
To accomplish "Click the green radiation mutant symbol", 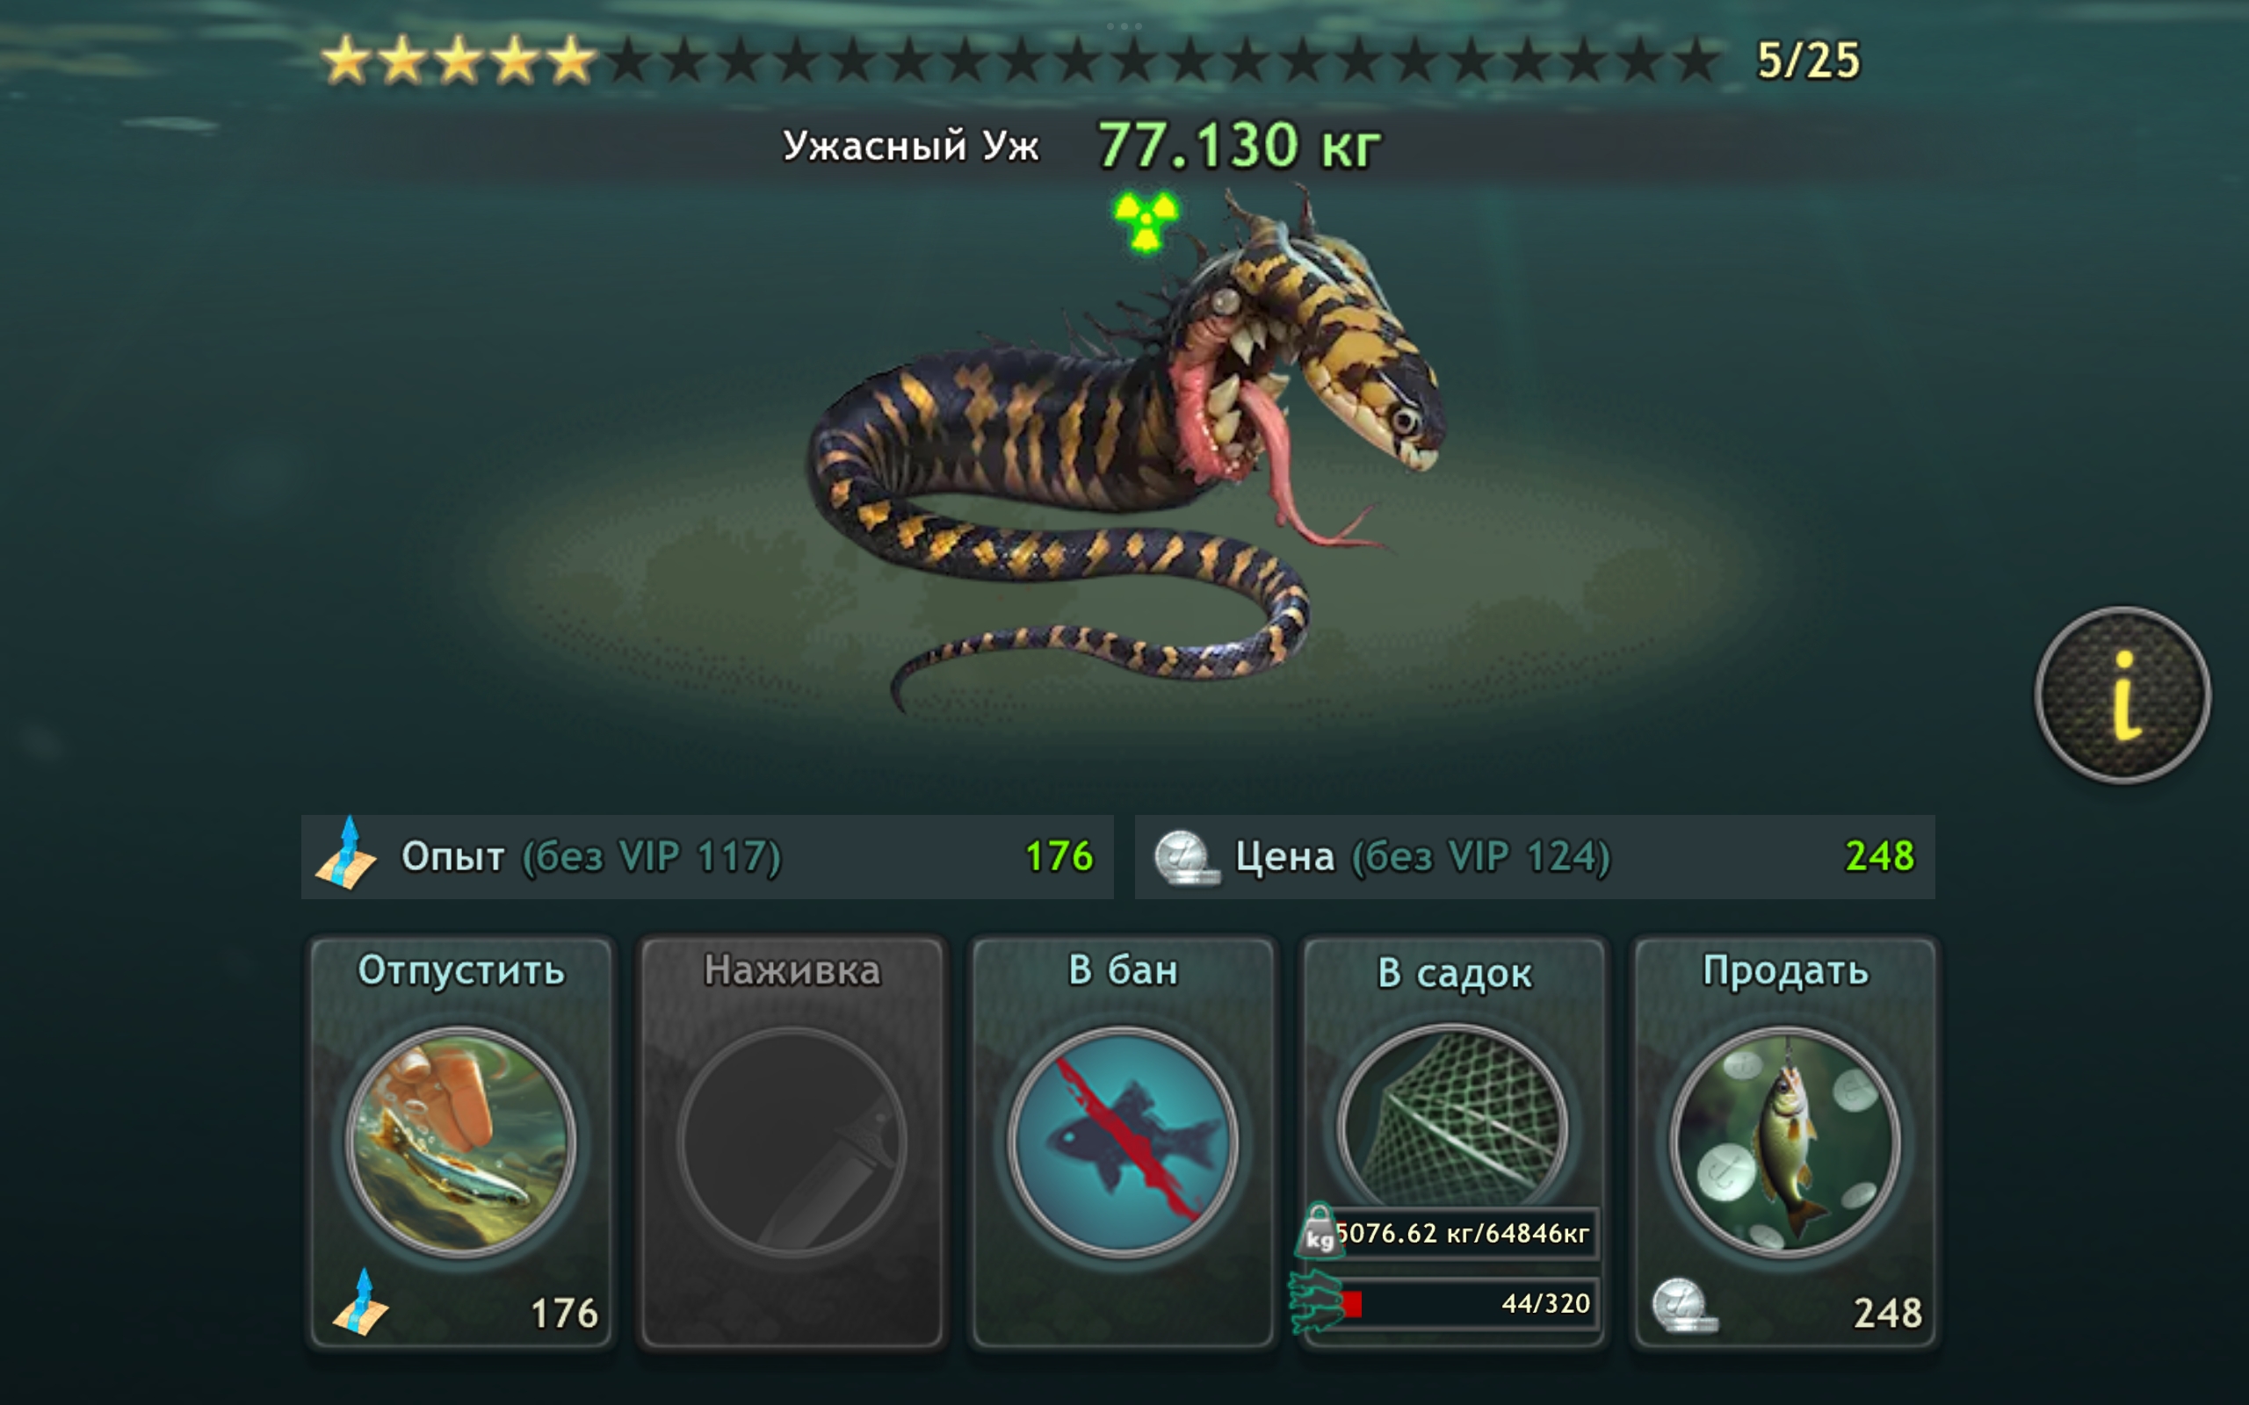I will [x=1146, y=221].
